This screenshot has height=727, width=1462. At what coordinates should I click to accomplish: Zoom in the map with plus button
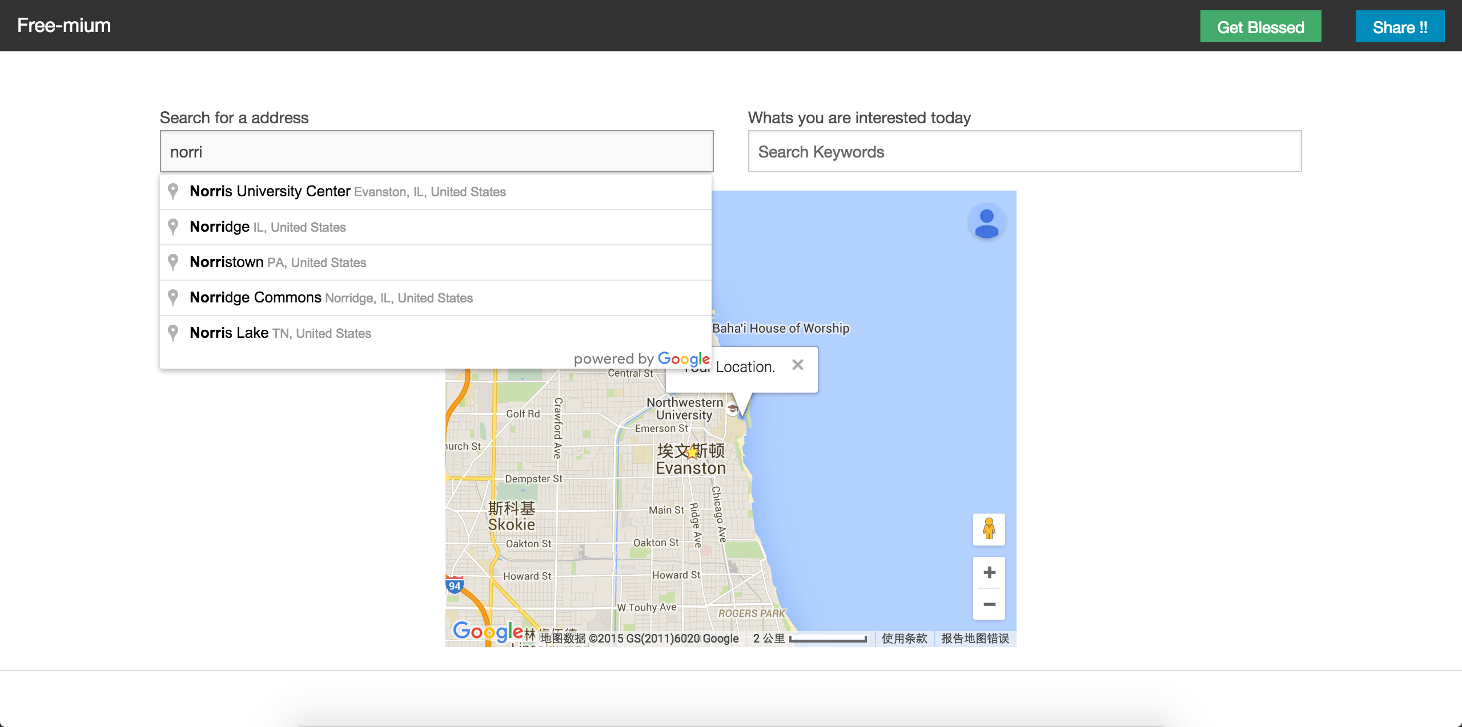(989, 572)
